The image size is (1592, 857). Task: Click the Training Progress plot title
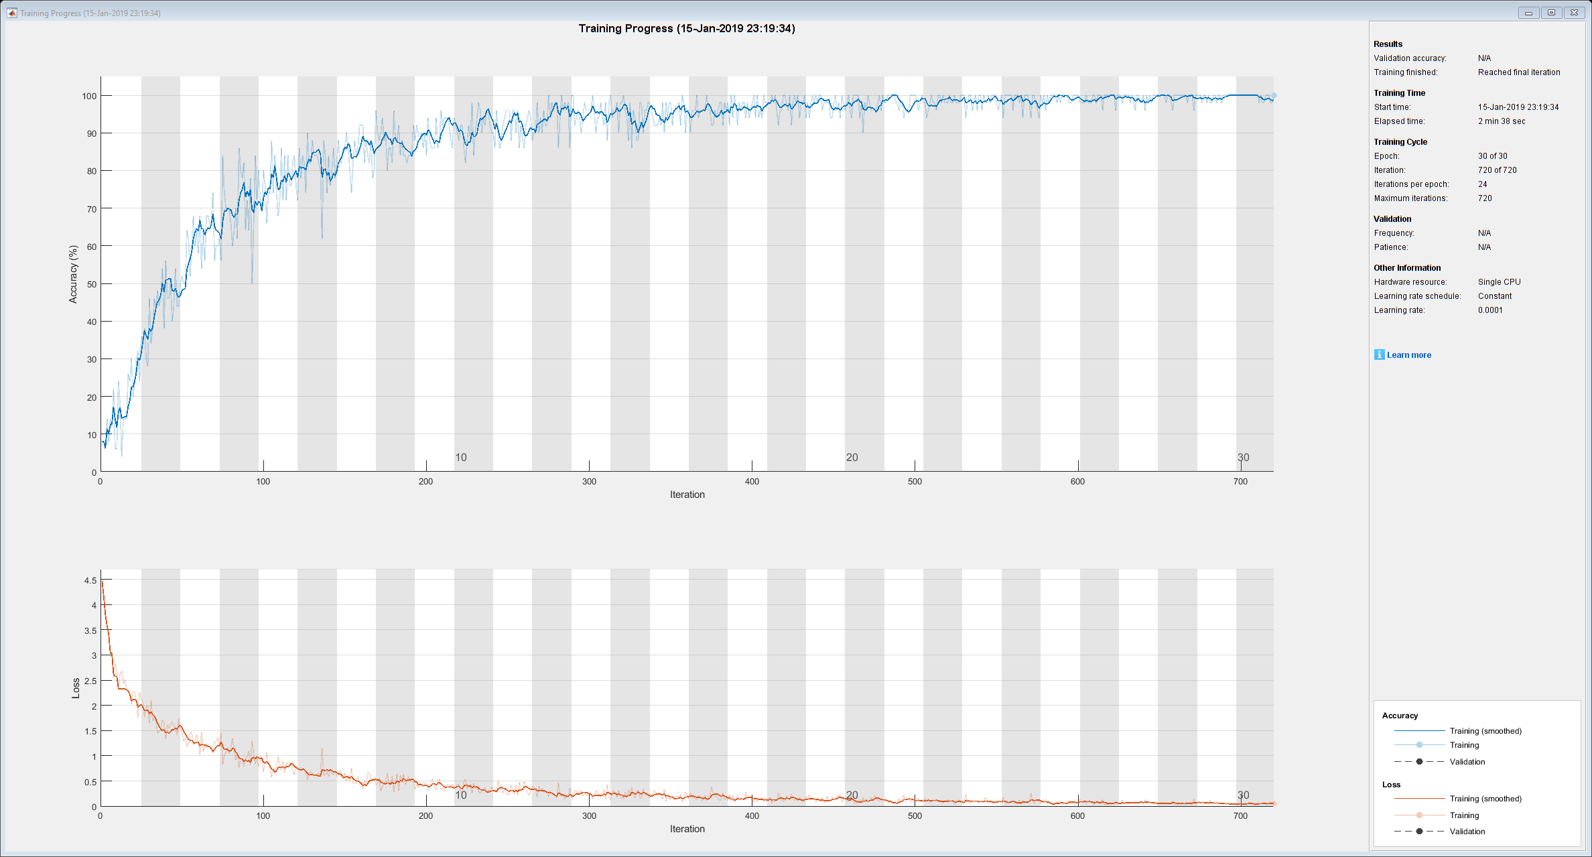point(687,28)
